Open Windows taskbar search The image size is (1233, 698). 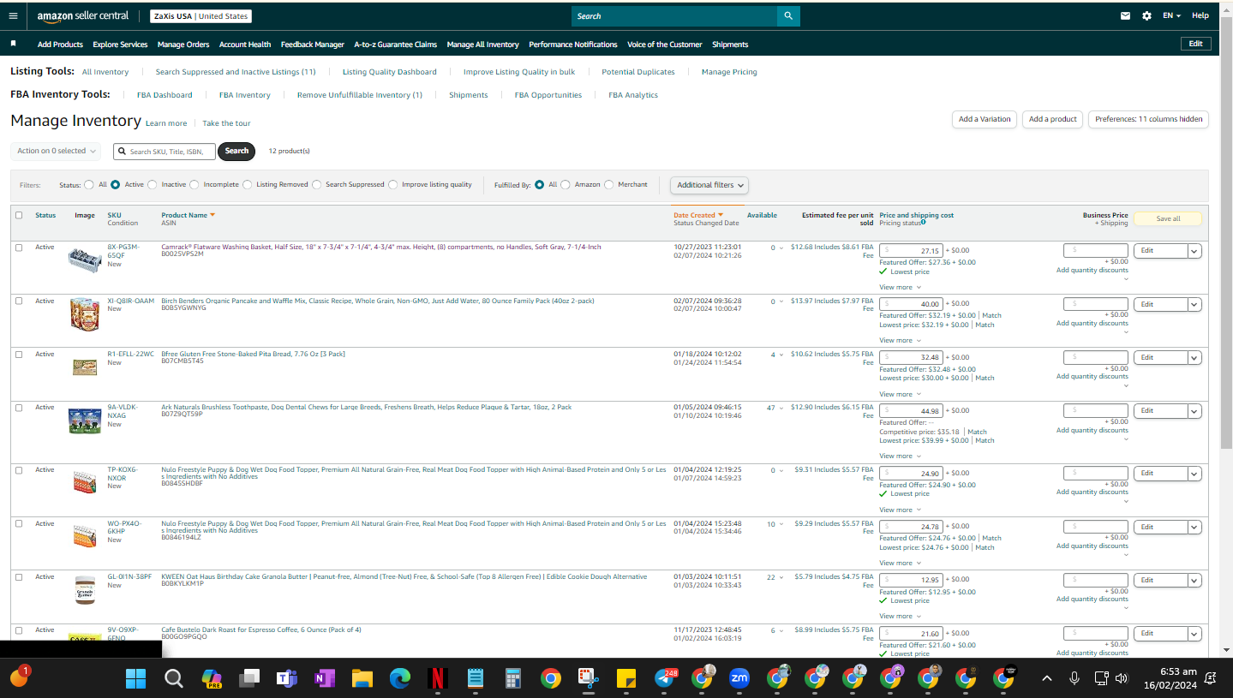(x=173, y=679)
